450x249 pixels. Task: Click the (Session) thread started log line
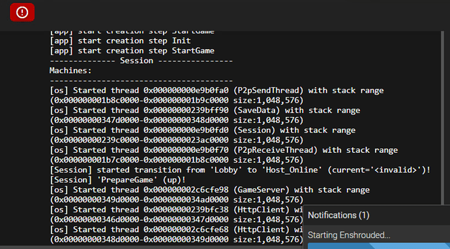pos(203,130)
